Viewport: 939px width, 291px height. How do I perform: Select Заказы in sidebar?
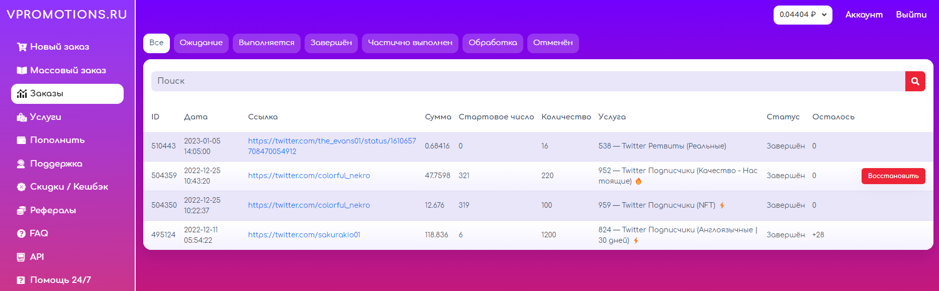click(x=67, y=94)
